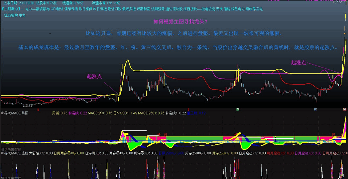Screen dimensions: 348x179
Task: Select the 连续亏损 concept tag
Action: tap(71, 9)
